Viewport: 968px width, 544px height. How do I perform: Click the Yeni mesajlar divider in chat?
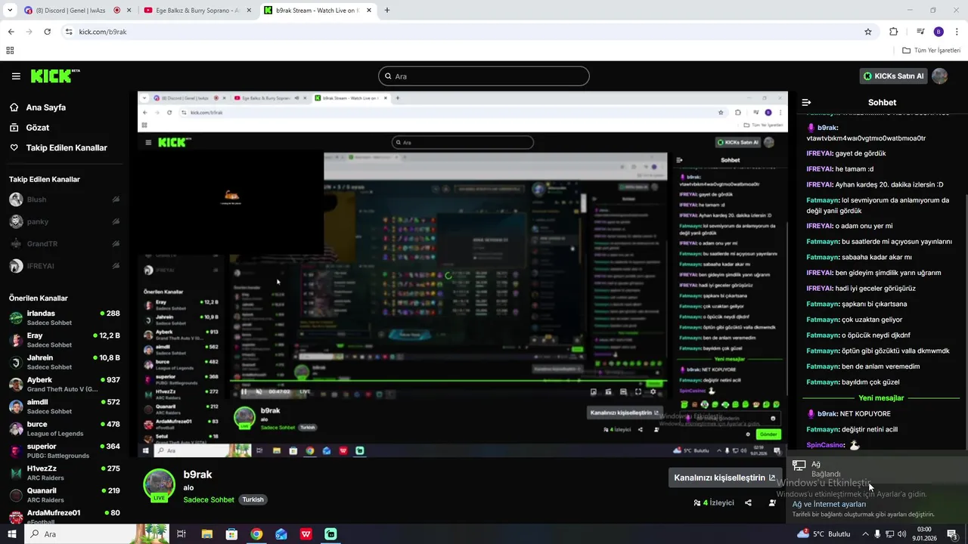[x=881, y=398]
